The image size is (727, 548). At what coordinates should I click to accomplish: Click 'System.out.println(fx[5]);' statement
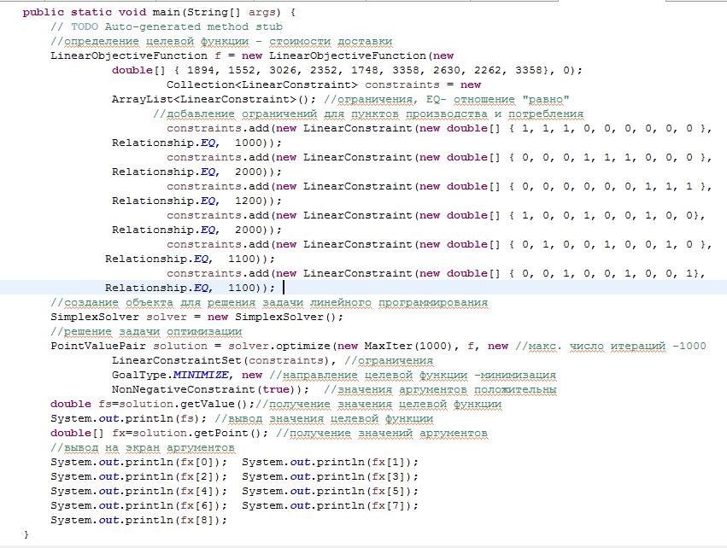point(330,491)
